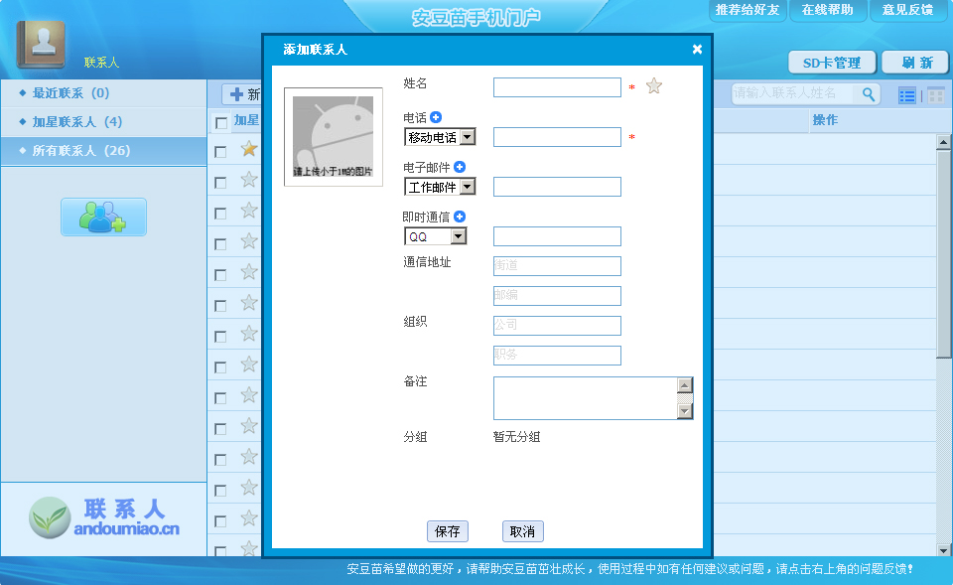Open SD卡管理 button
The height and width of the screenshot is (585, 953).
click(x=832, y=63)
